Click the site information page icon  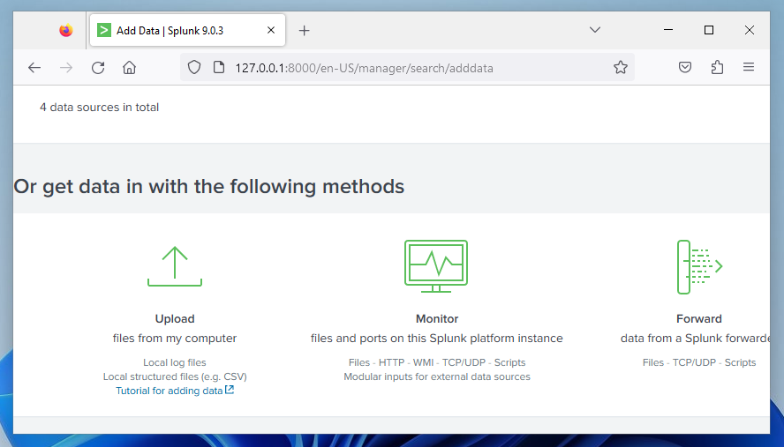pyautogui.click(x=218, y=67)
